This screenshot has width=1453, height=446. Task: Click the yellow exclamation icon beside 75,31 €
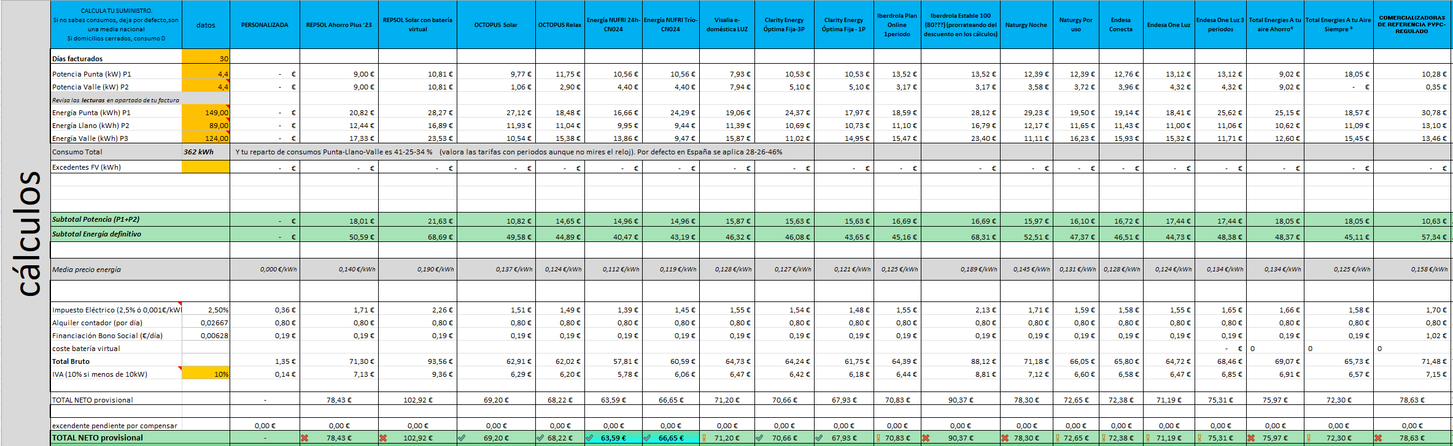[1200, 438]
